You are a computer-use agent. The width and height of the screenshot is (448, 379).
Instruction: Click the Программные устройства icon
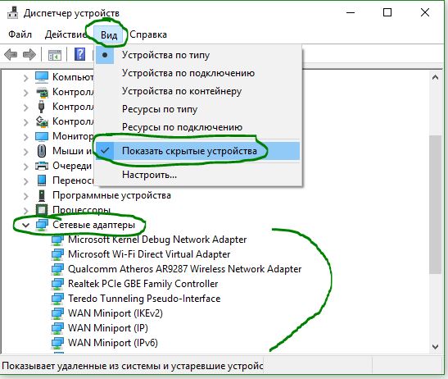pos(42,195)
